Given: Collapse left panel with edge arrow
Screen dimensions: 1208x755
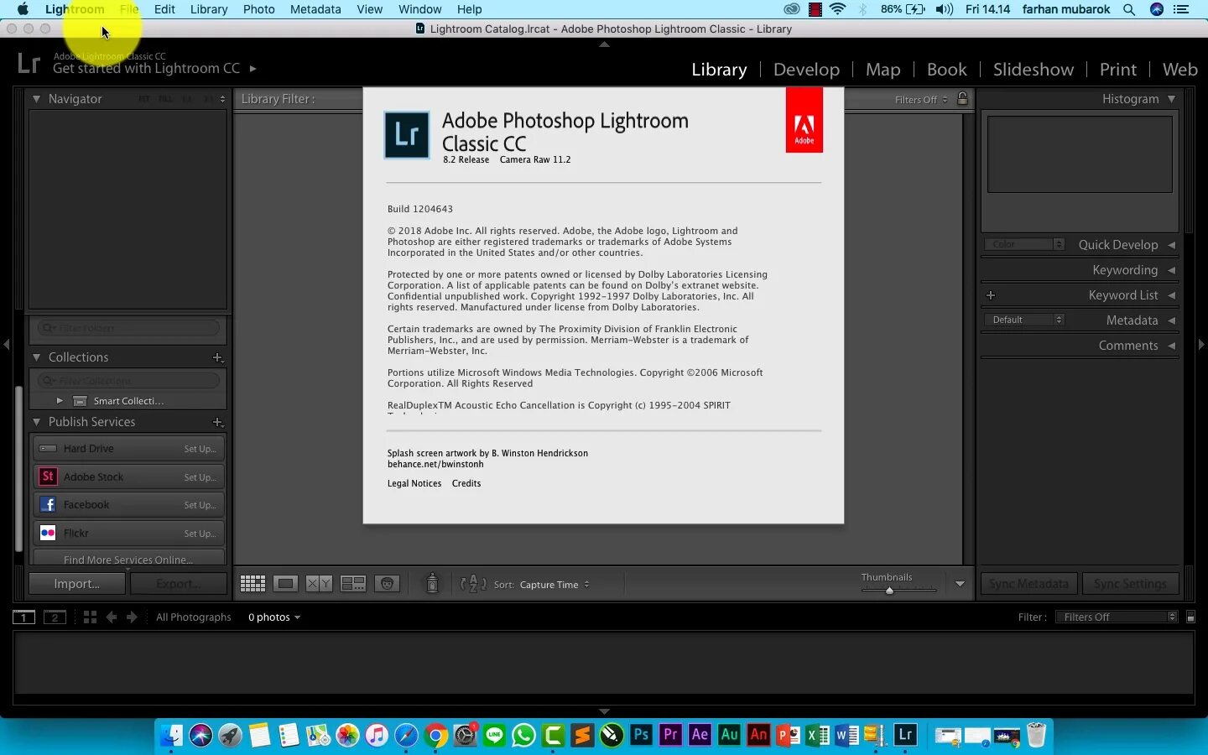Looking at the screenshot, I should (6, 344).
